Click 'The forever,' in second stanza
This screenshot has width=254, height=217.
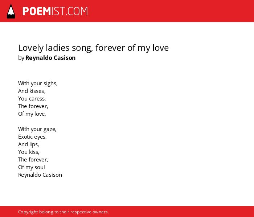click(x=33, y=160)
